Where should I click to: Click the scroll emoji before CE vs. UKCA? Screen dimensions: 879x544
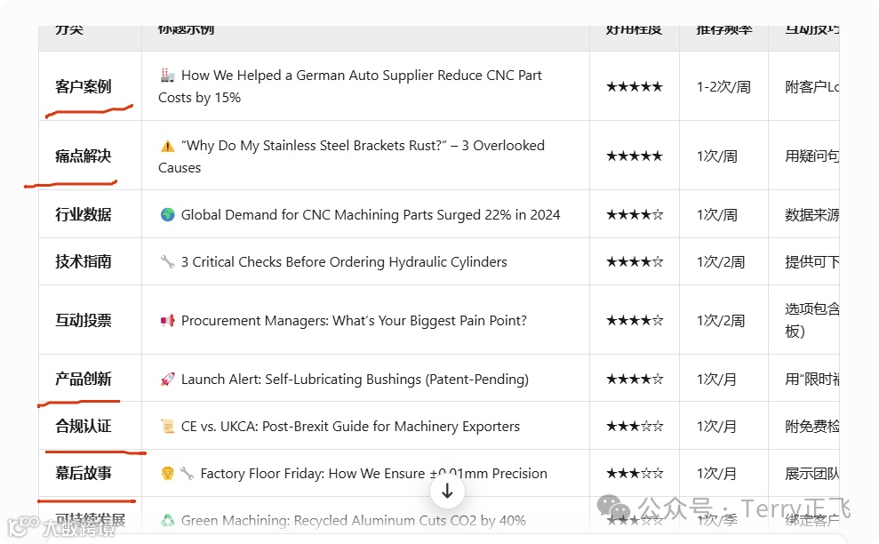click(167, 427)
